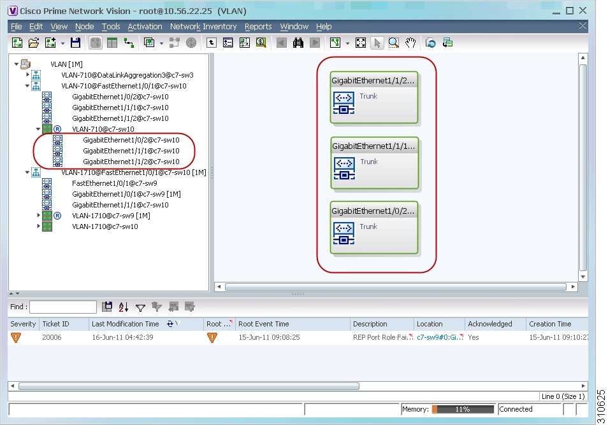
Task: Save the map with the floppy disk icon
Action: [76, 43]
